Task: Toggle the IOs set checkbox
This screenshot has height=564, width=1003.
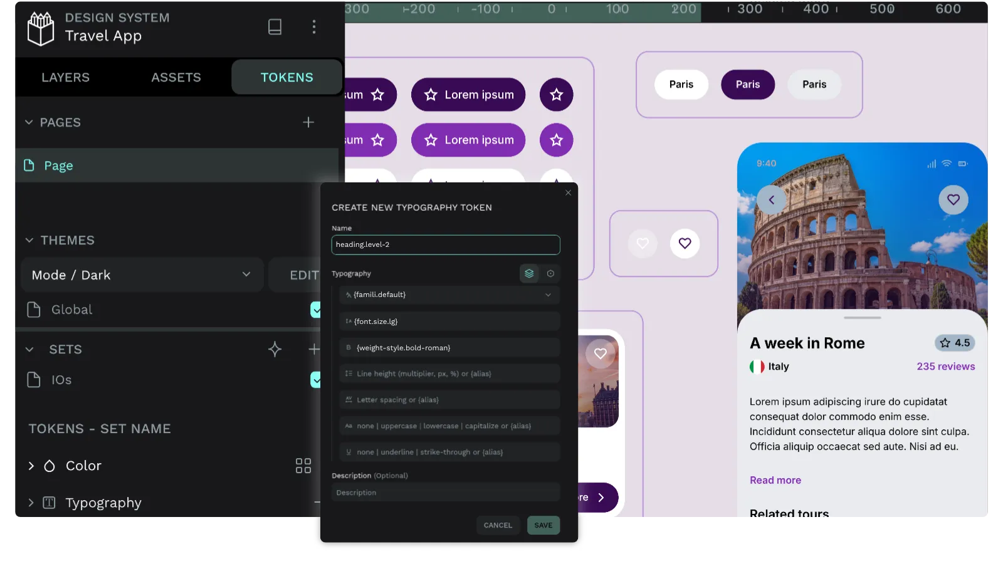Action: [315, 380]
